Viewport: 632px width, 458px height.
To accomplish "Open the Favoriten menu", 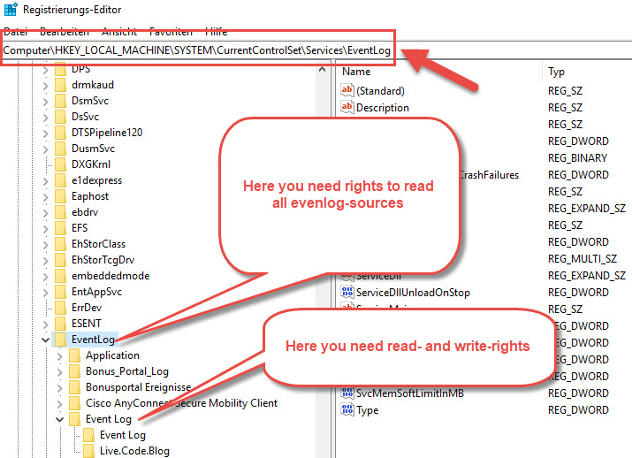I will coord(171,32).
